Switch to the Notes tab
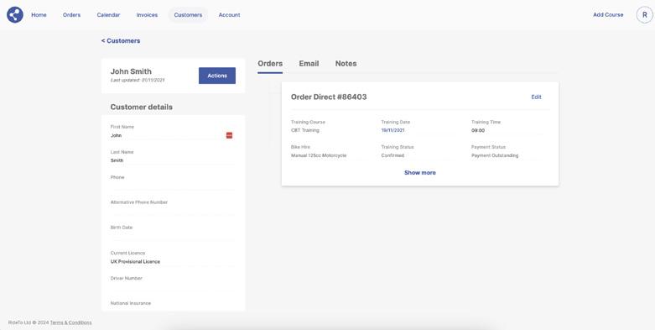 coord(346,64)
